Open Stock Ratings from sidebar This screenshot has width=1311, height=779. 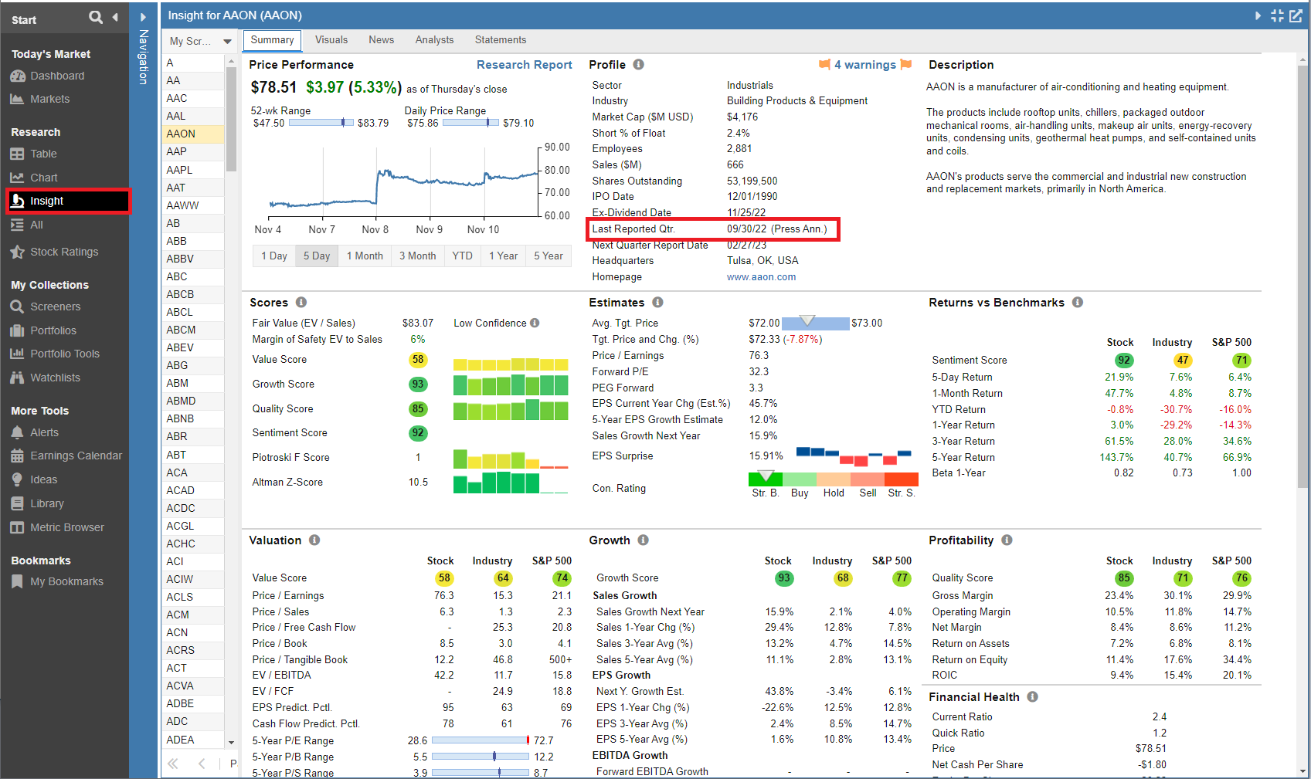[x=55, y=252]
